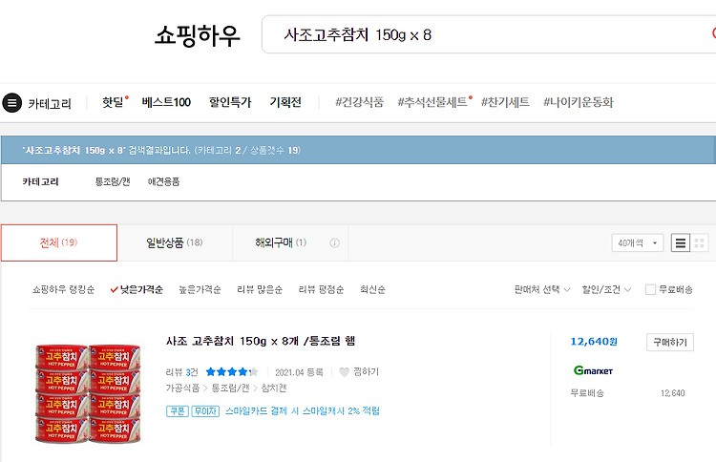Filter by 통조림/캔 category
The image size is (716, 462).
(x=113, y=181)
